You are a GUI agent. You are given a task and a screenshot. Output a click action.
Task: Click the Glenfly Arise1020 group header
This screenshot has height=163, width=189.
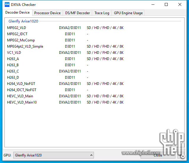tap(23, 21)
